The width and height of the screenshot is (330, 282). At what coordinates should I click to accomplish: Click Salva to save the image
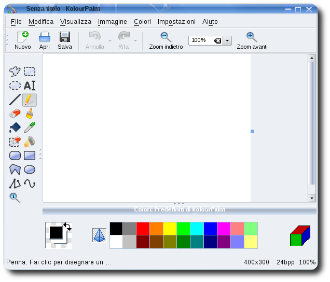[65, 40]
